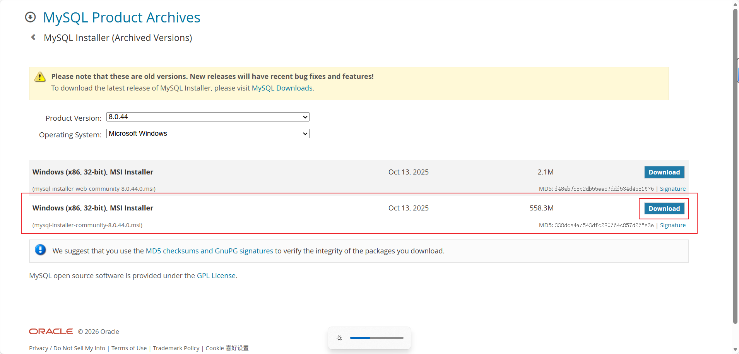Viewport: 739px width, 354px height.
Task: Click the yellow warning triangle icon
Action: (40, 77)
